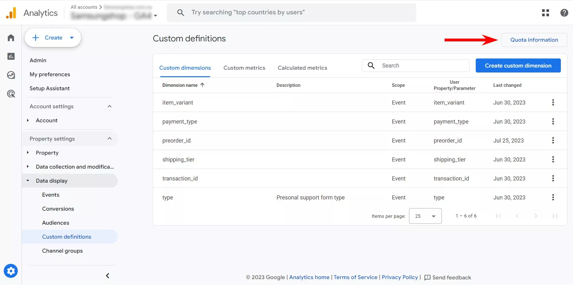The image size is (573, 285).
Task: Expand Data collection and modification item
Action: tap(28, 166)
